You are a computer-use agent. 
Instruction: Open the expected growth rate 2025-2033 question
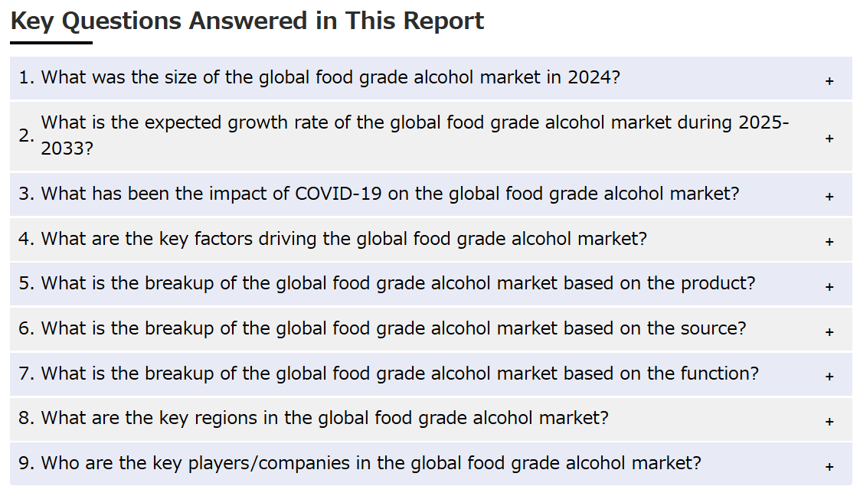(x=431, y=136)
